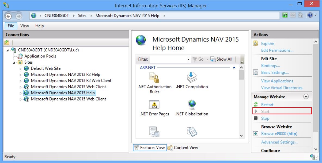Screen dimensions: 322x163
Task: Click the greyed Stop icon beside Refresh
Action: (293, 15)
